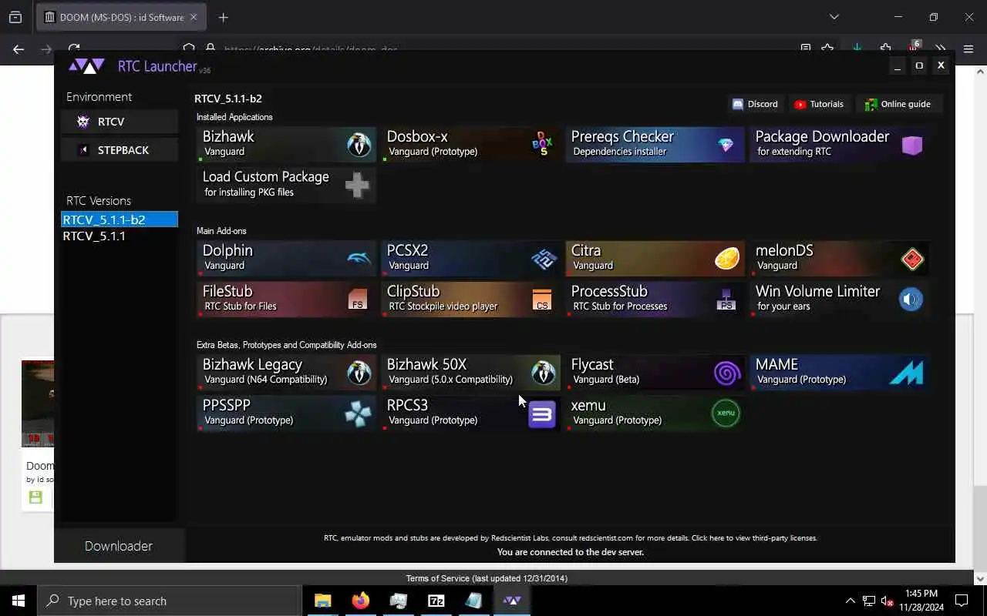Click the ProcessStub PS icon

tap(726, 300)
